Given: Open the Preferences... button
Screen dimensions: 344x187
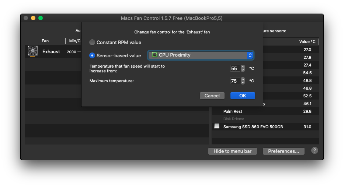Looking at the screenshot, I should [284, 151].
